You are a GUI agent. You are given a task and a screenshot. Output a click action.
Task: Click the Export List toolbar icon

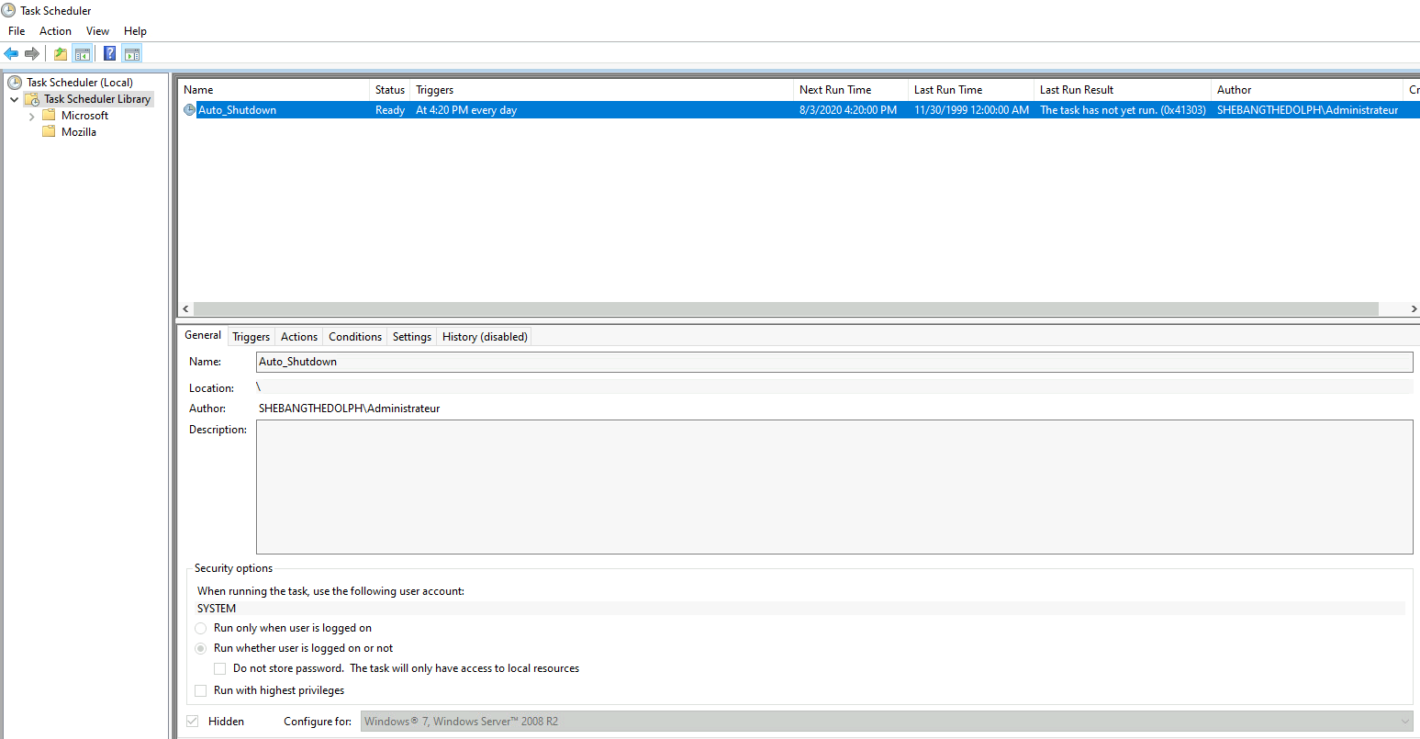tap(59, 53)
